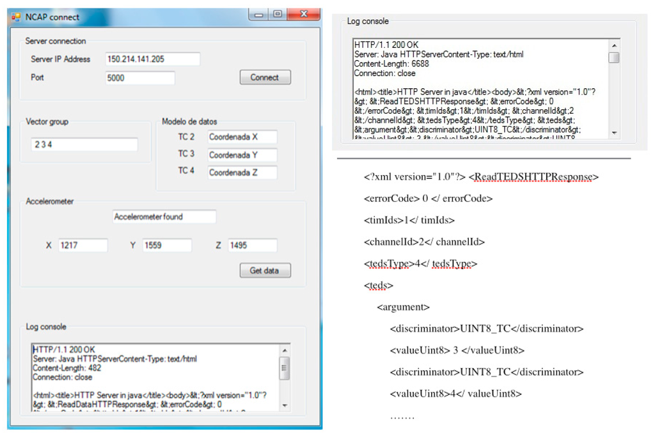Viewport: 655px width, 434px height.
Task: Click the NCAP connect app icon in title bar
Action: [x=16, y=17]
